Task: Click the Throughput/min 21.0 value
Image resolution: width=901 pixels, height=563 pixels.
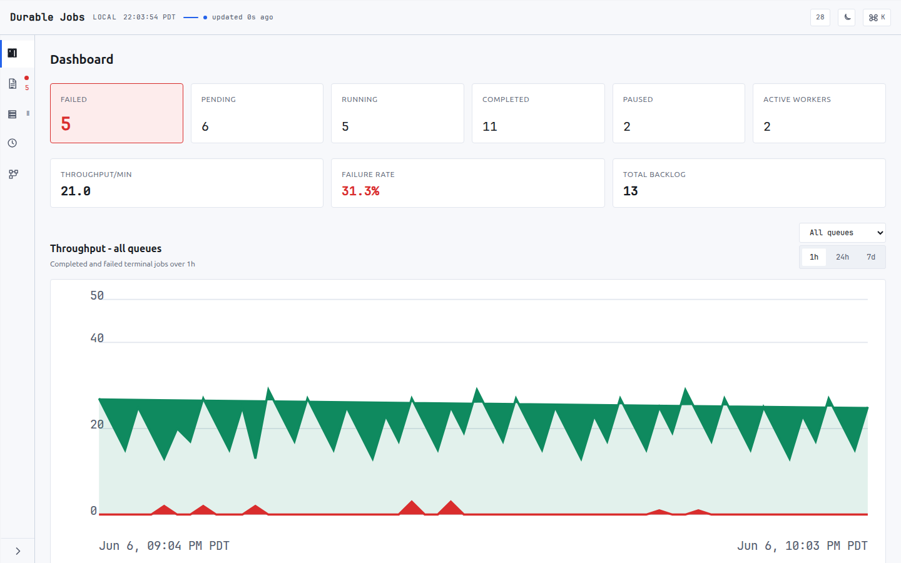Action: (76, 191)
